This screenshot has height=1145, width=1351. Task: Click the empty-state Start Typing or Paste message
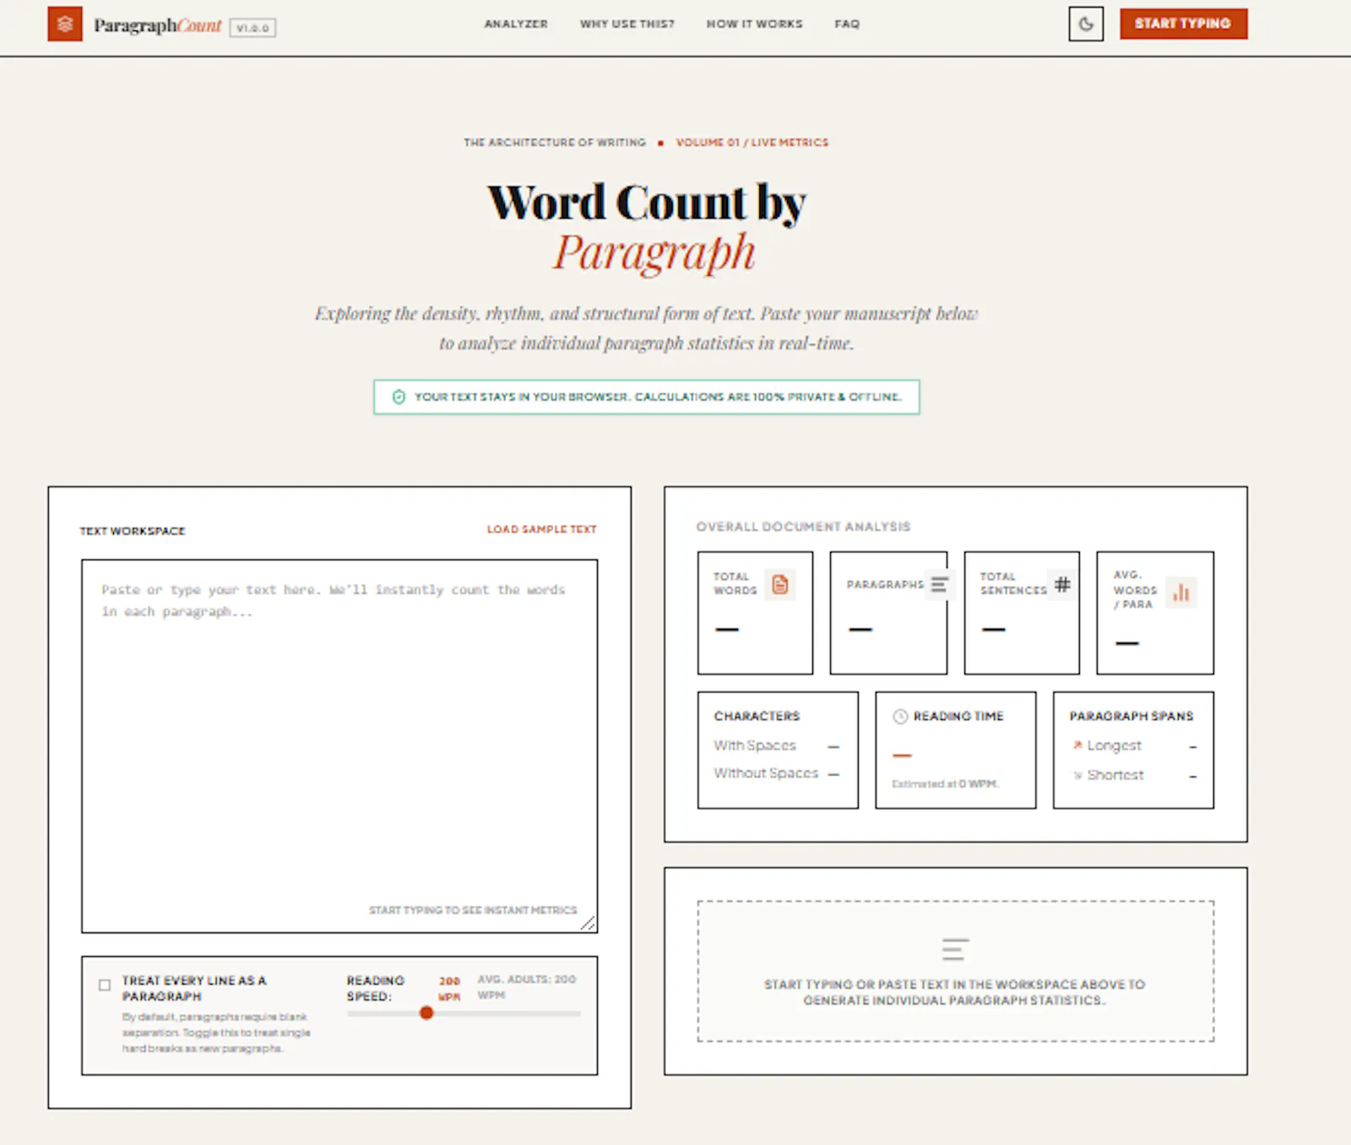[955, 992]
